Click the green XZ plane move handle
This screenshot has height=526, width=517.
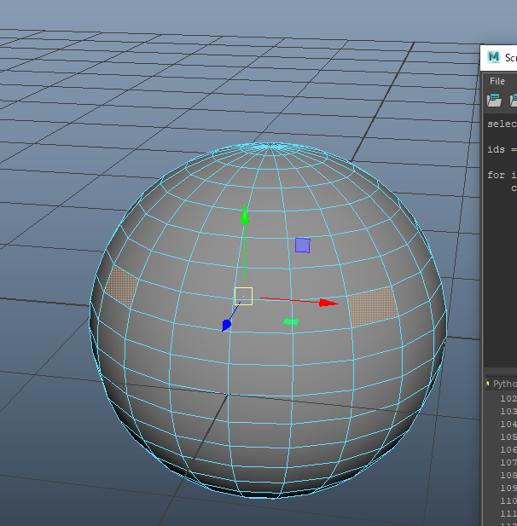291,321
